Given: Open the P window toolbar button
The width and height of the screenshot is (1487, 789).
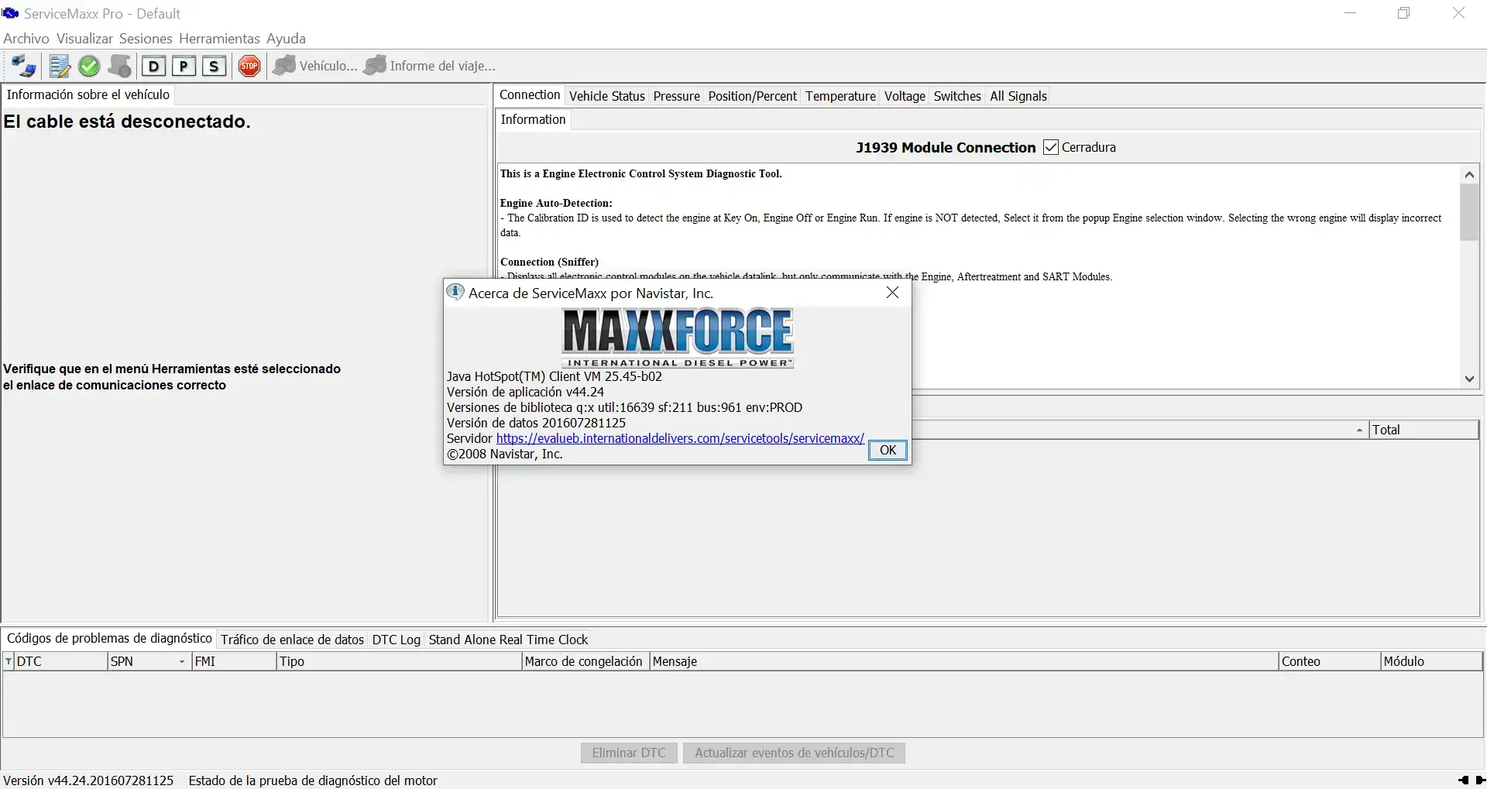Looking at the screenshot, I should click(184, 67).
